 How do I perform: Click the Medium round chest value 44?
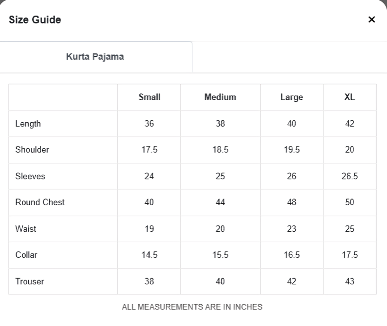[220, 202]
